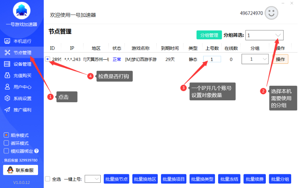The width and height of the screenshot is (299, 188).
Task: Click the app logo icon
Action: (x=22, y=11)
